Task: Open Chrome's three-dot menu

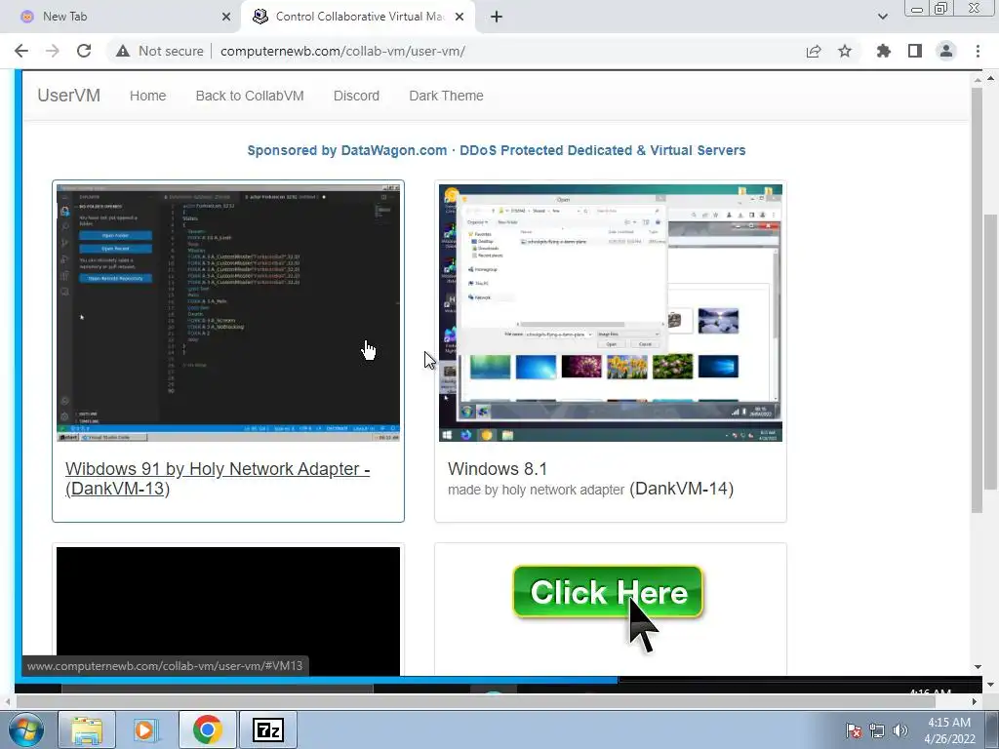Action: click(x=978, y=51)
